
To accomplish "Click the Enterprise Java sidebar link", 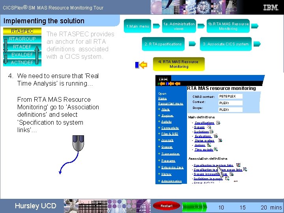I will click(172, 167).
